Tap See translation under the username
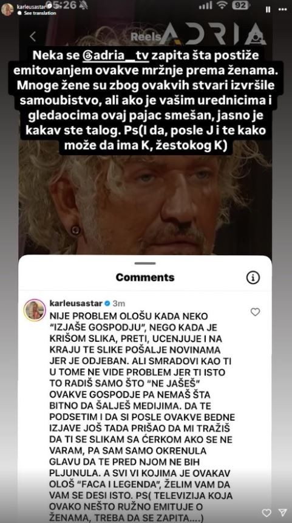The image size is (292, 523). (39, 13)
